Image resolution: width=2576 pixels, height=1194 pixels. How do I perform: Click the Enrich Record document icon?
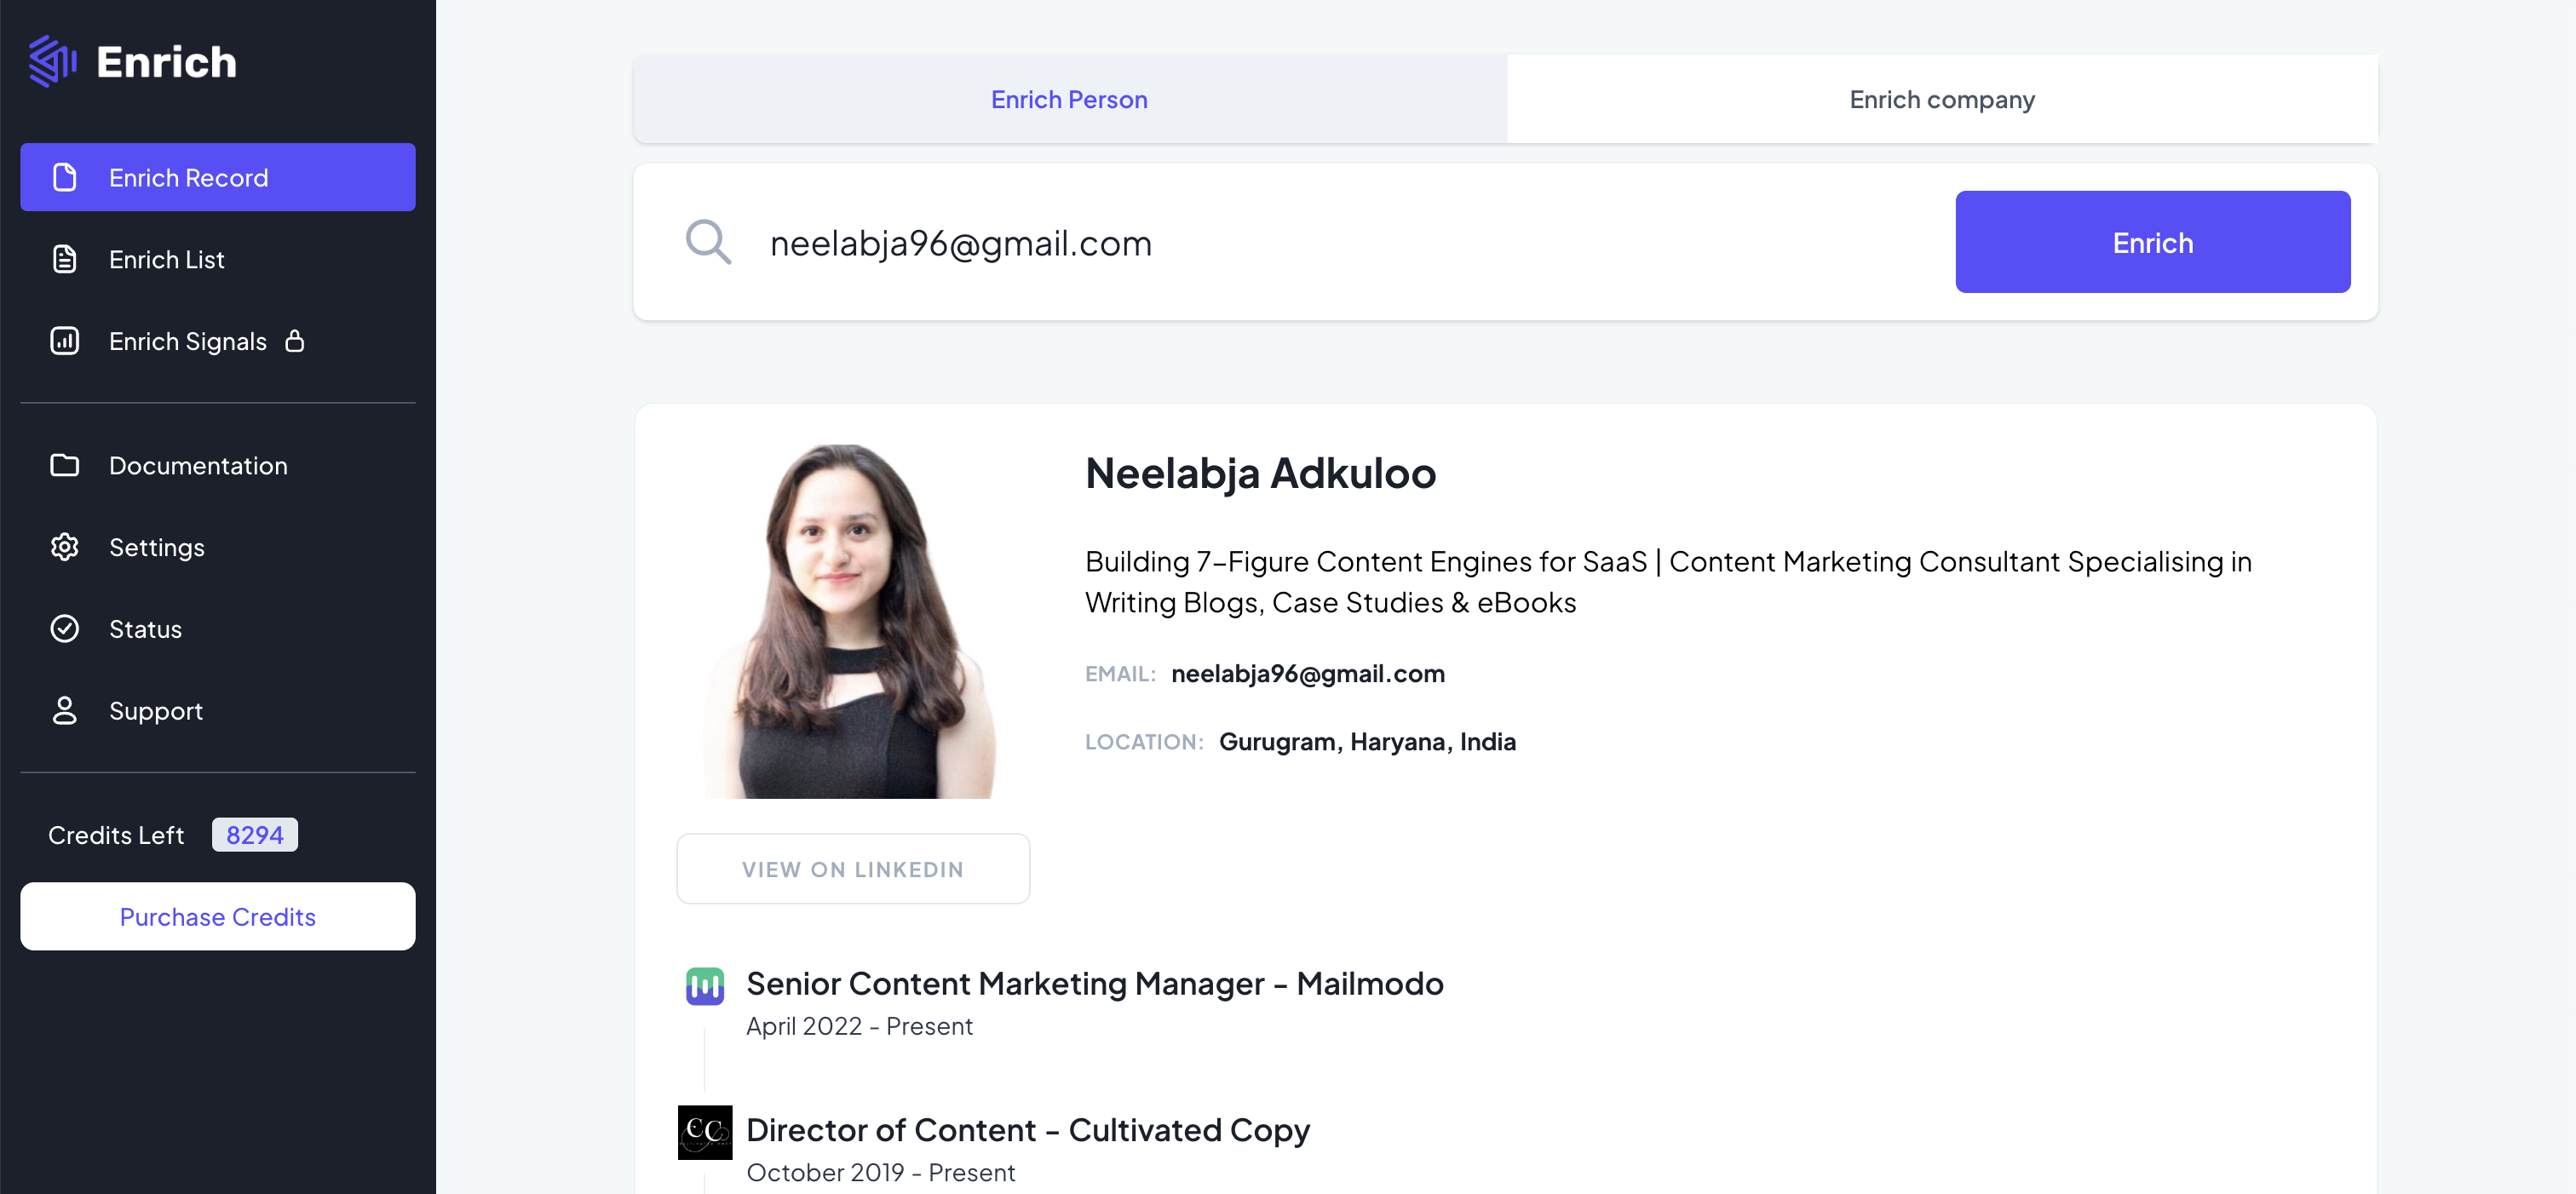point(65,177)
